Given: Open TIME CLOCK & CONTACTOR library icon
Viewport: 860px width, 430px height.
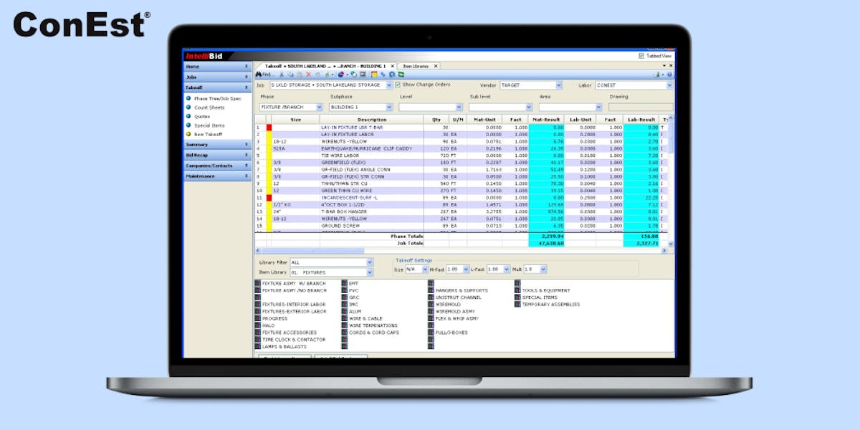Looking at the screenshot, I should pos(258,340).
